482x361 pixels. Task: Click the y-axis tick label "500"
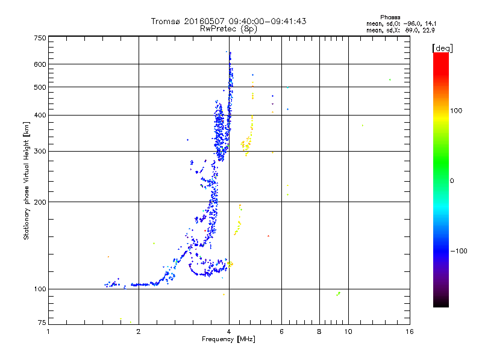click(40, 87)
